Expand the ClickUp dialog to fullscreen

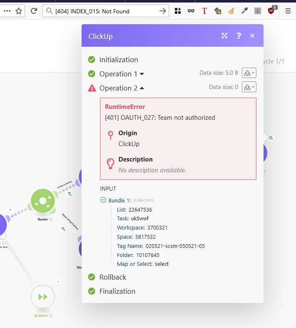click(x=224, y=36)
